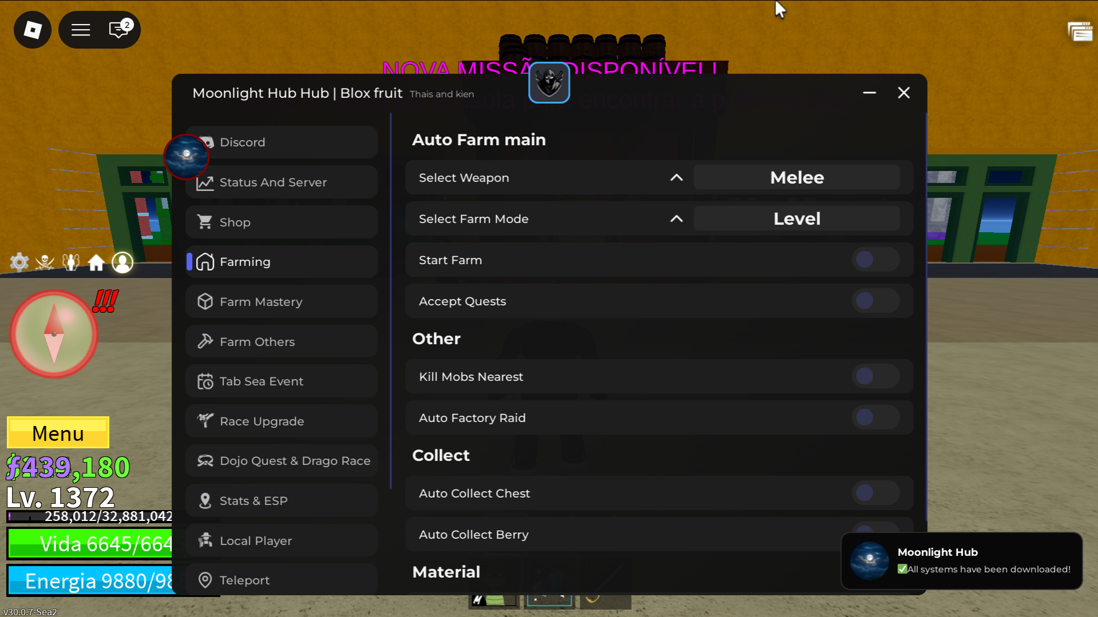The height and width of the screenshot is (617, 1098).
Task: Click the compass minimap
Action: pyautogui.click(x=54, y=334)
